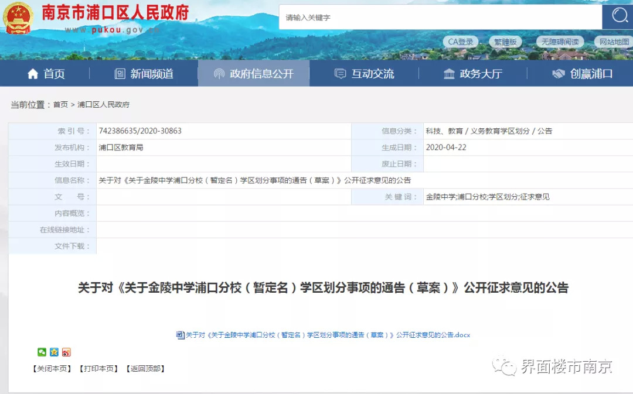The height and width of the screenshot is (394, 633).
Task: Focus the 请输入关键字 search field
Action: pyautogui.click(x=440, y=18)
